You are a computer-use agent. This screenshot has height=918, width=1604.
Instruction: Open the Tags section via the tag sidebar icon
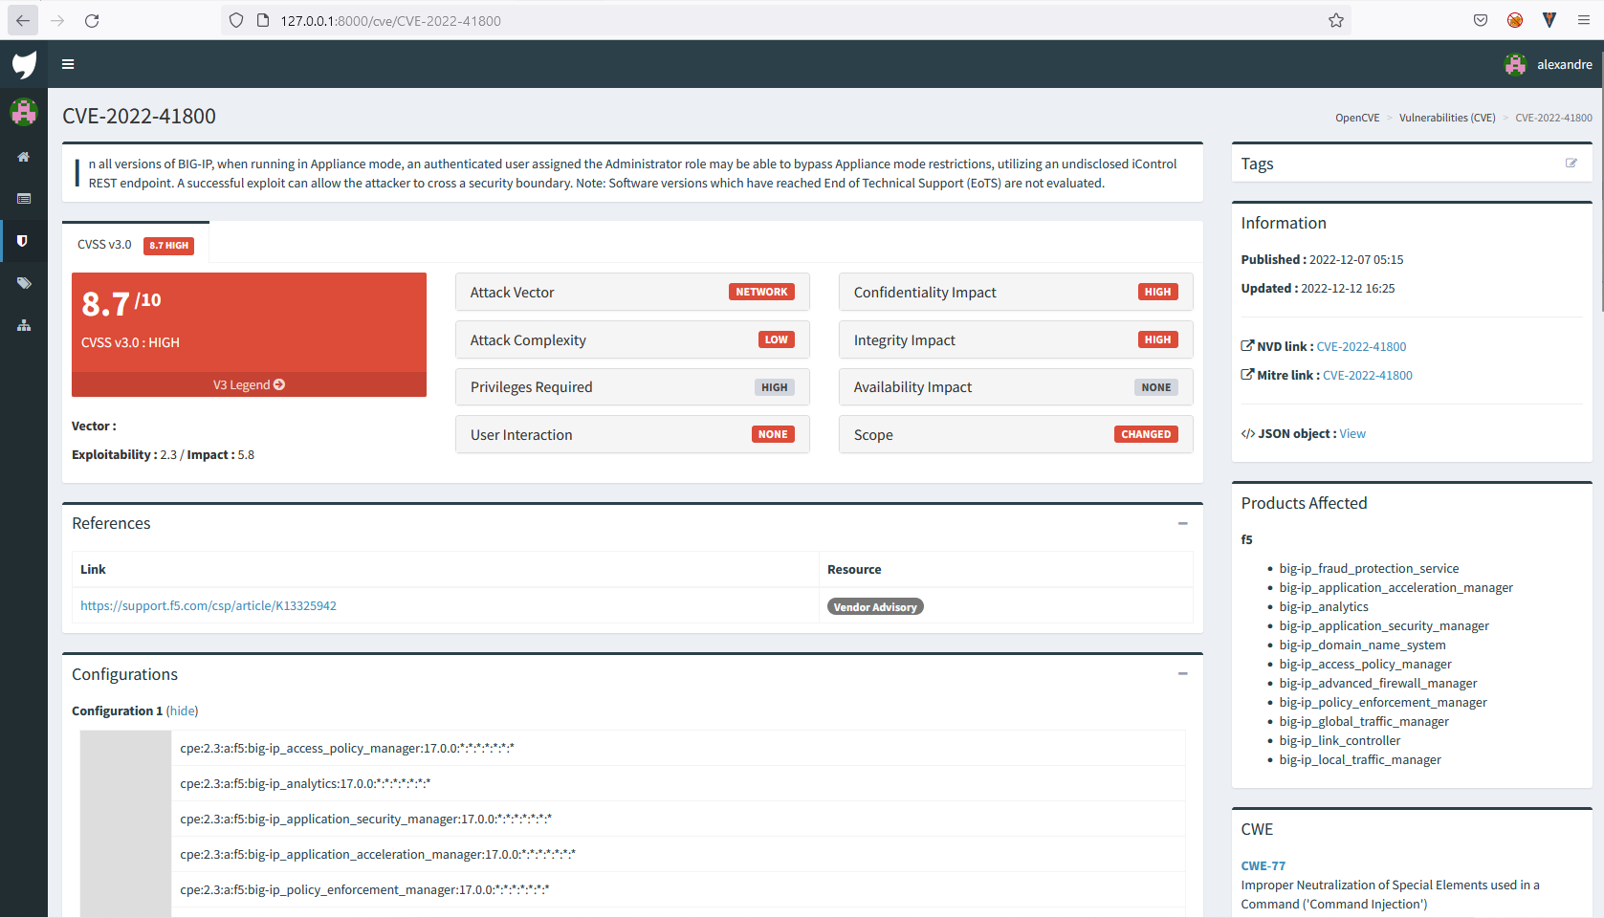point(23,282)
